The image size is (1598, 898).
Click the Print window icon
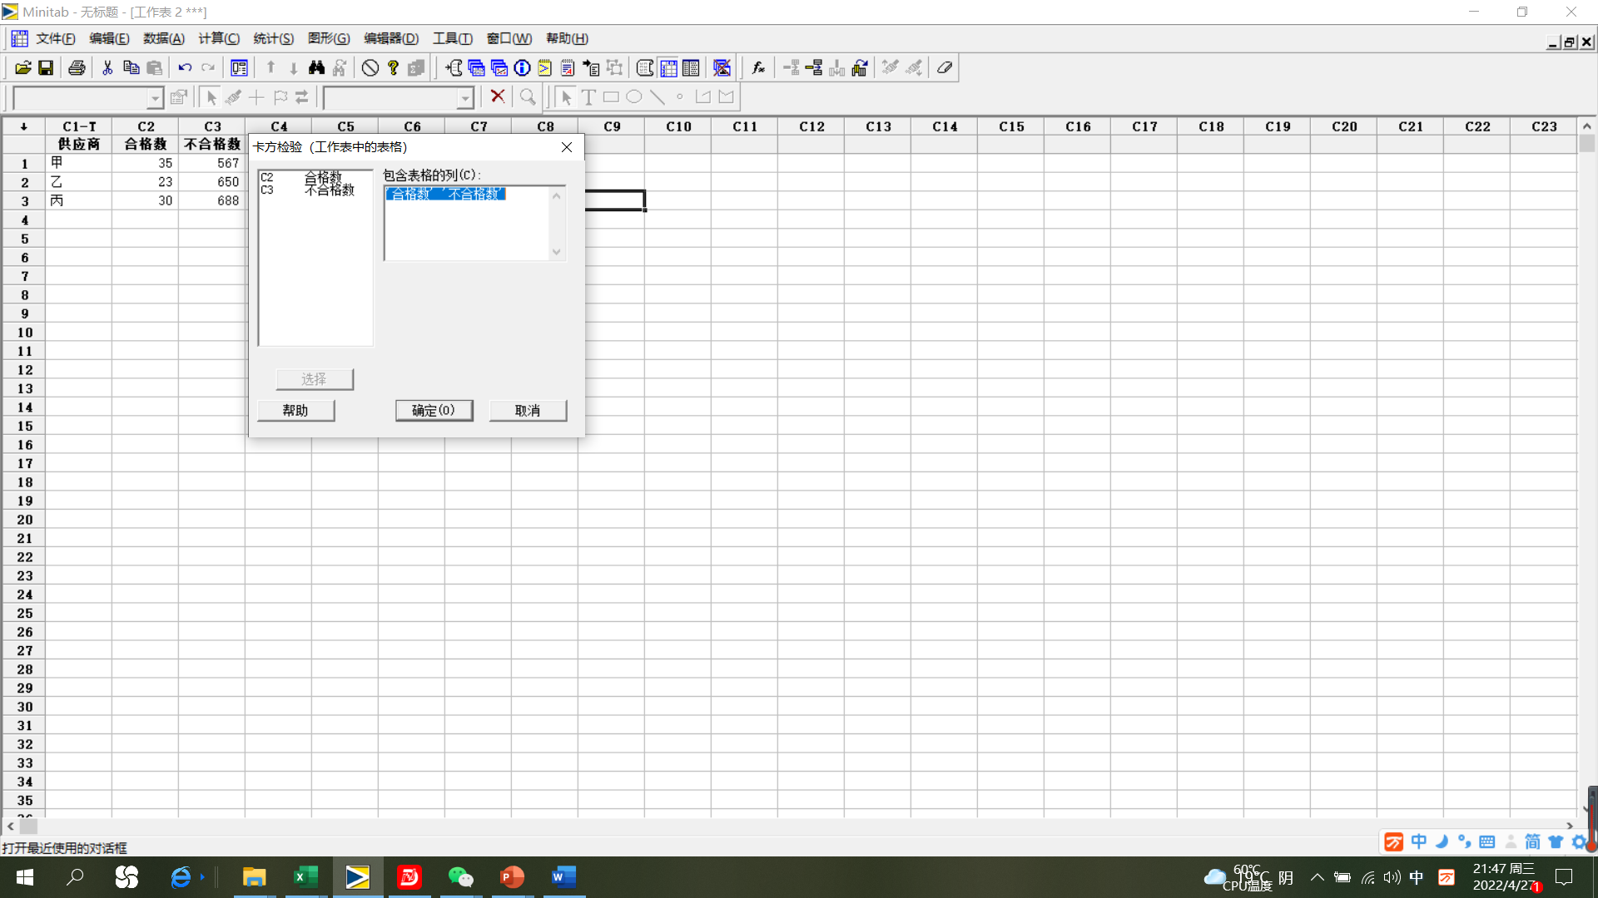coord(77,68)
